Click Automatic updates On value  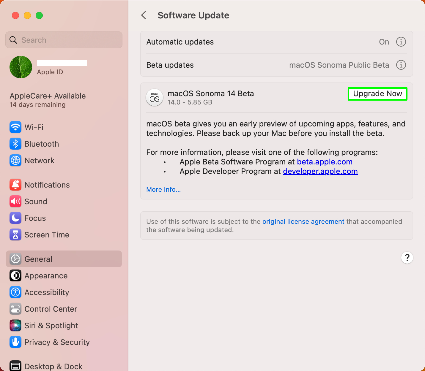pyautogui.click(x=384, y=42)
